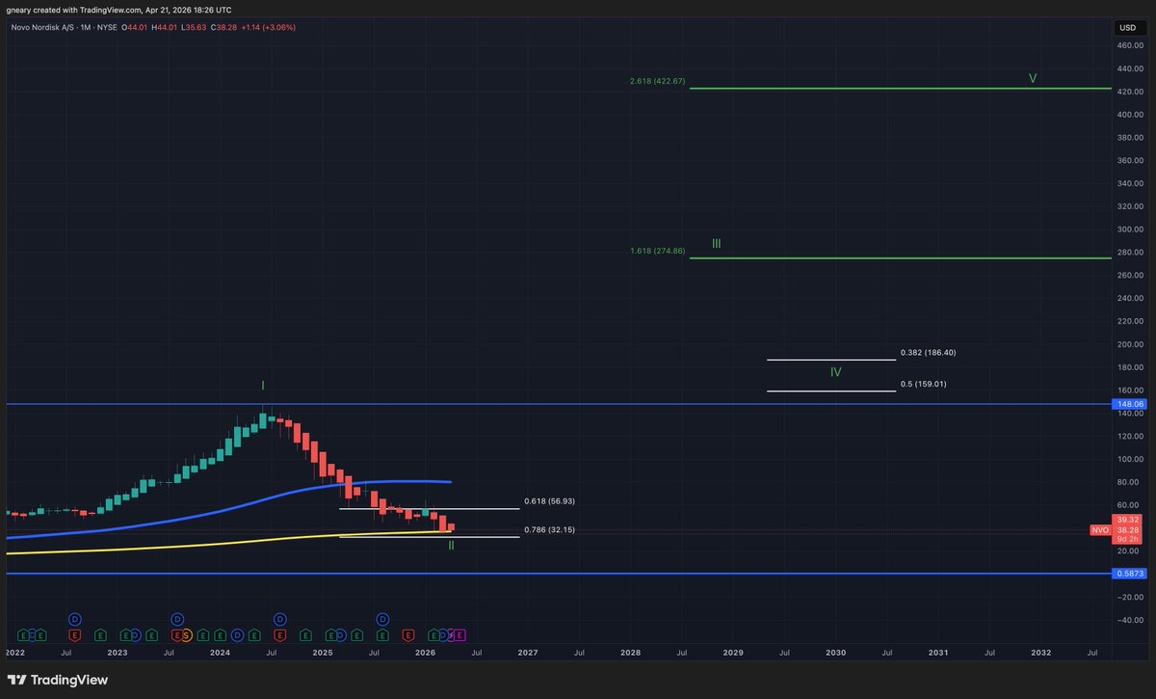Screen dimensions: 1156x699
Task: Select the 2.618 (422.67) Fibonacci label
Action: [657, 81]
